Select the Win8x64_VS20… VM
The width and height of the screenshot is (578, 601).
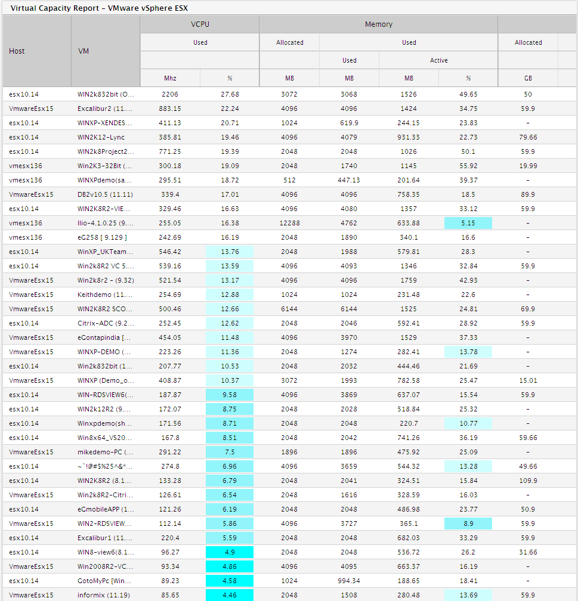[104, 438]
